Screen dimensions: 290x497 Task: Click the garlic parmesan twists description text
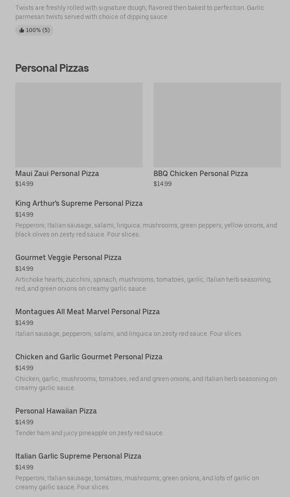coord(140,12)
